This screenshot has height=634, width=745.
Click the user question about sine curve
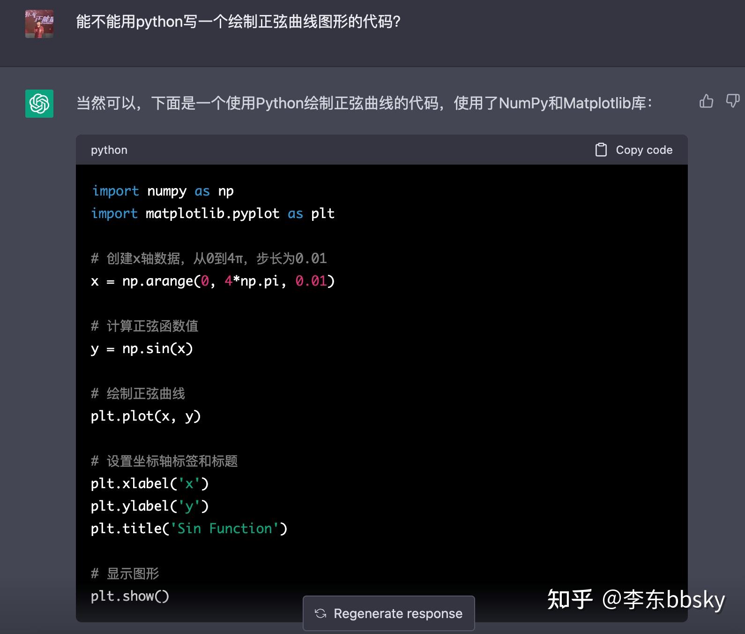238,22
